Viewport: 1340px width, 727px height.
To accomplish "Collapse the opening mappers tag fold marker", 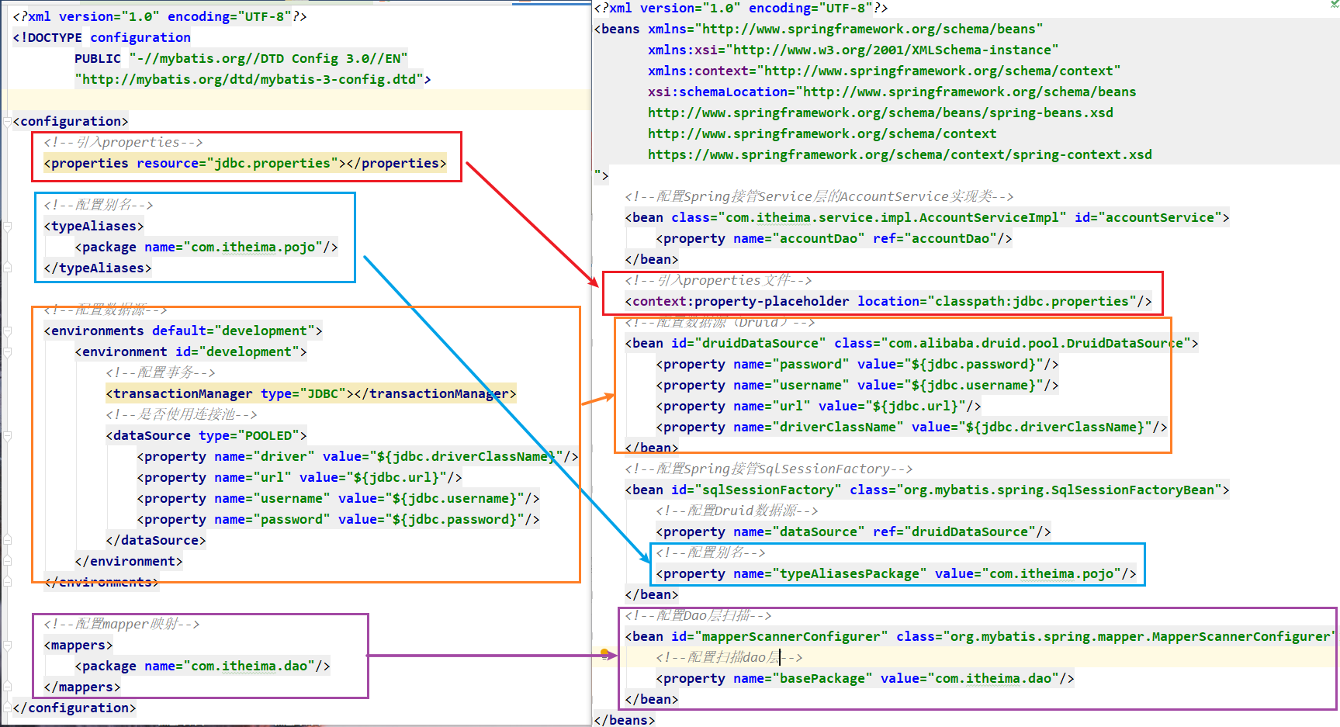I will [x=7, y=646].
